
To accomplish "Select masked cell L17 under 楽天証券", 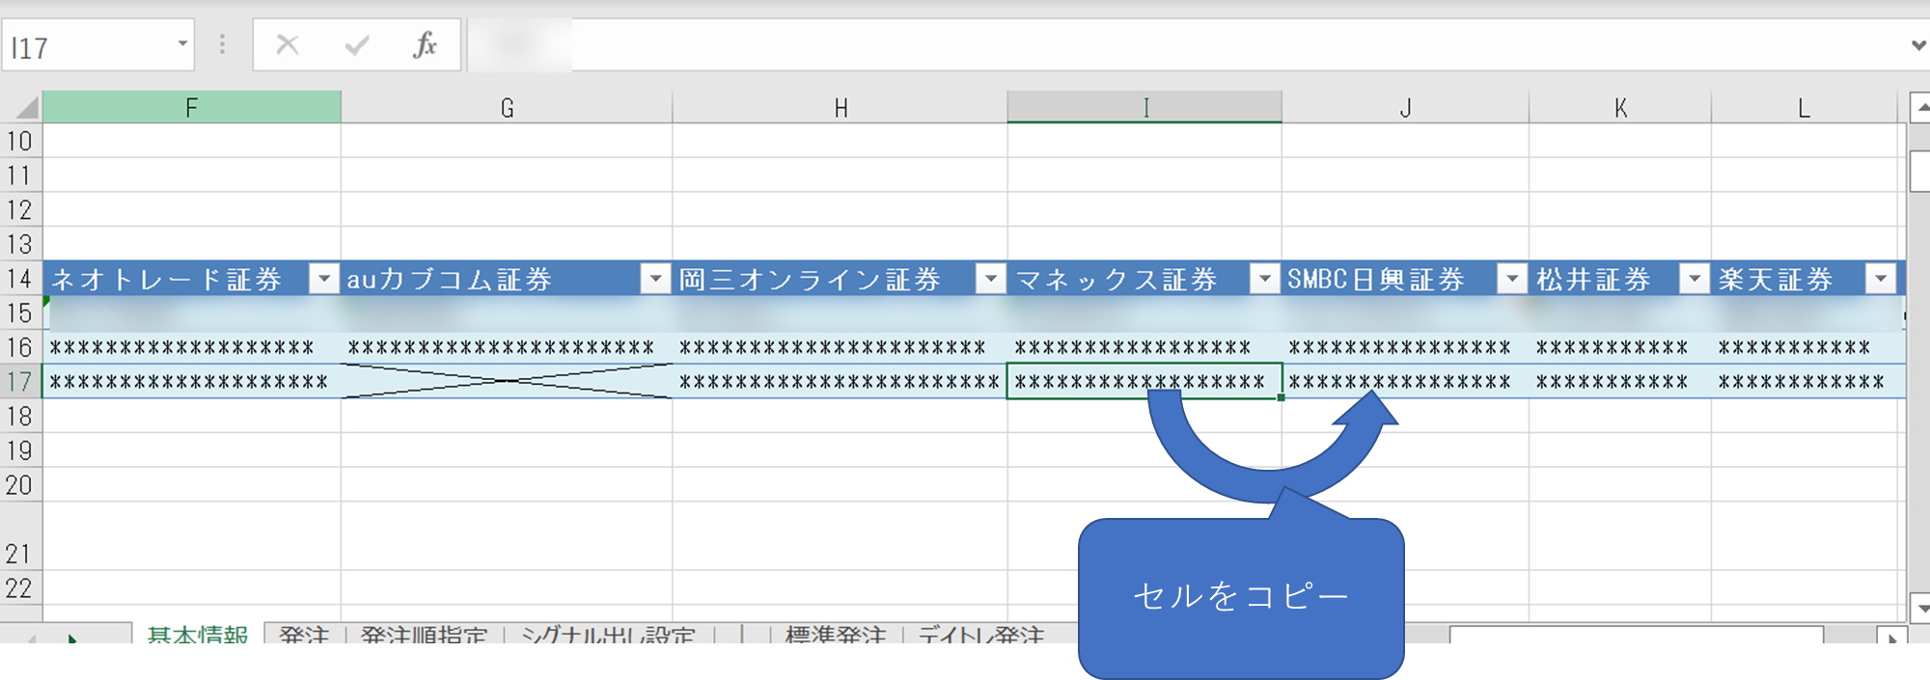I will click(x=1804, y=382).
